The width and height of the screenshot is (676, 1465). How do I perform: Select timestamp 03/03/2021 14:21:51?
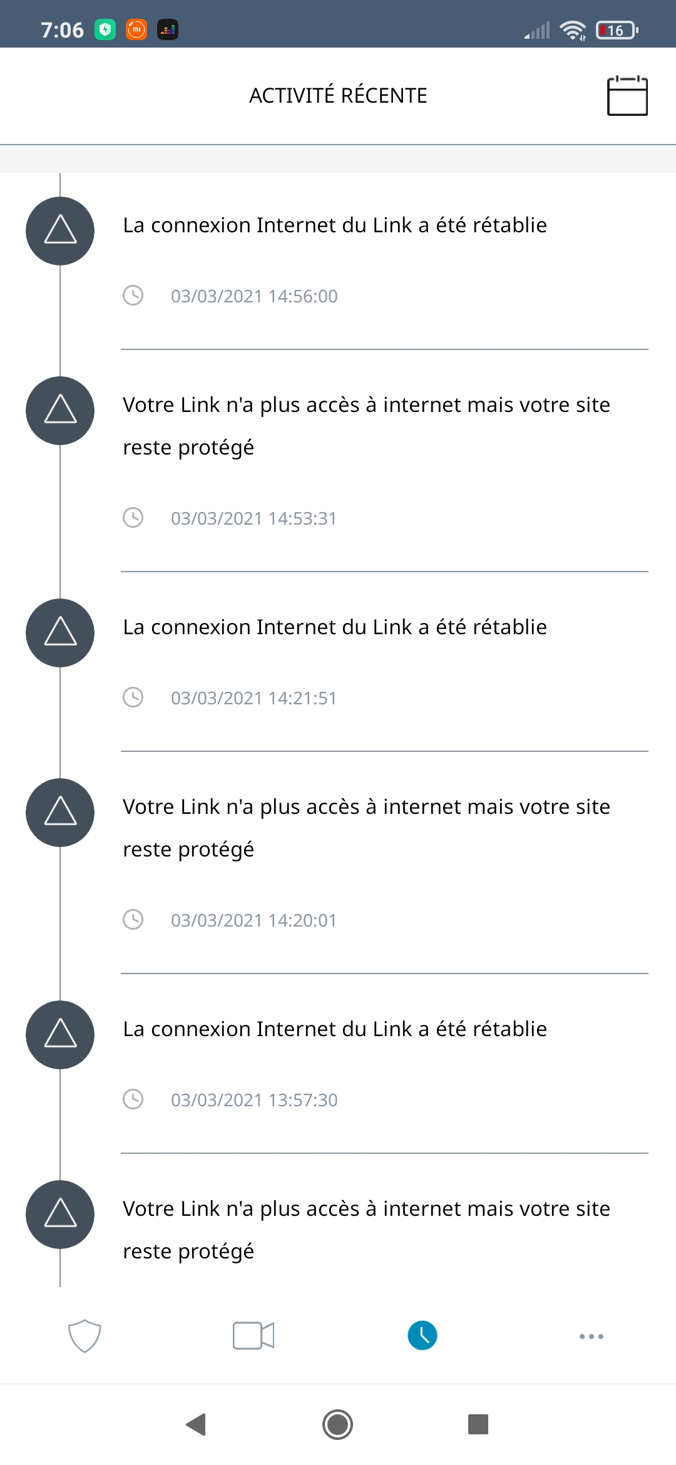tap(253, 698)
